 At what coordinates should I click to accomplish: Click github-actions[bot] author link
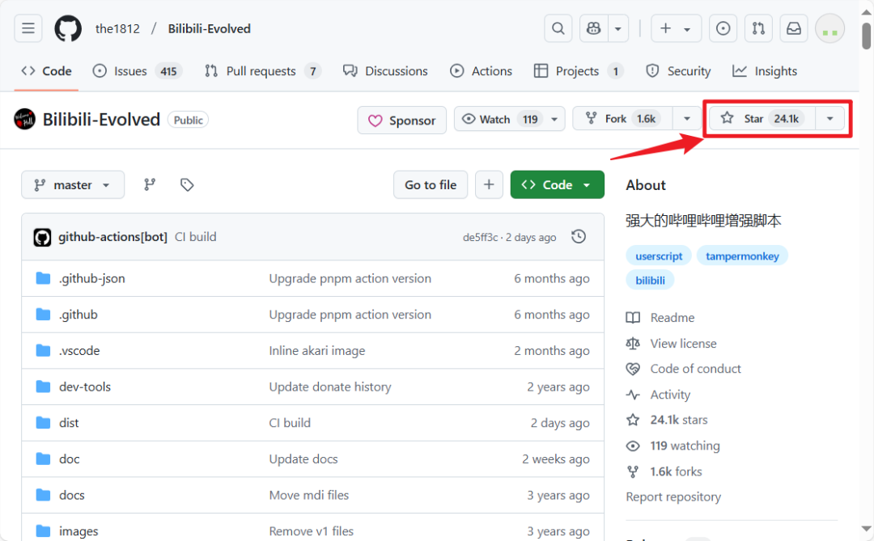[x=112, y=237]
